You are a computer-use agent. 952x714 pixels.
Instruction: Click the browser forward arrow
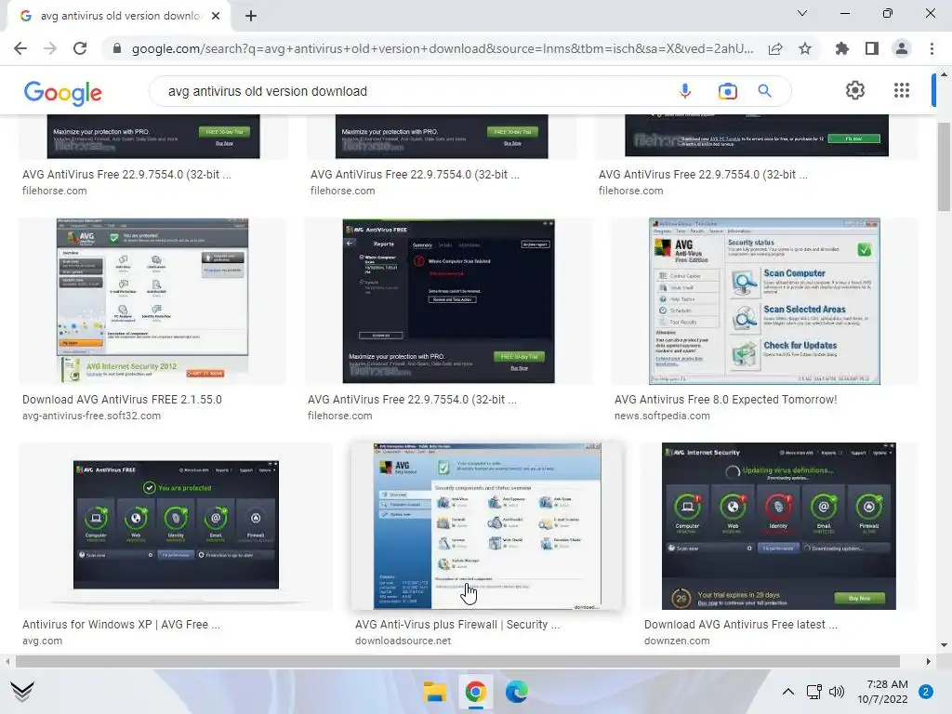pos(50,48)
